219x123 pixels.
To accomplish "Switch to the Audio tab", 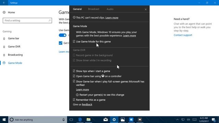I will click(110, 9).
